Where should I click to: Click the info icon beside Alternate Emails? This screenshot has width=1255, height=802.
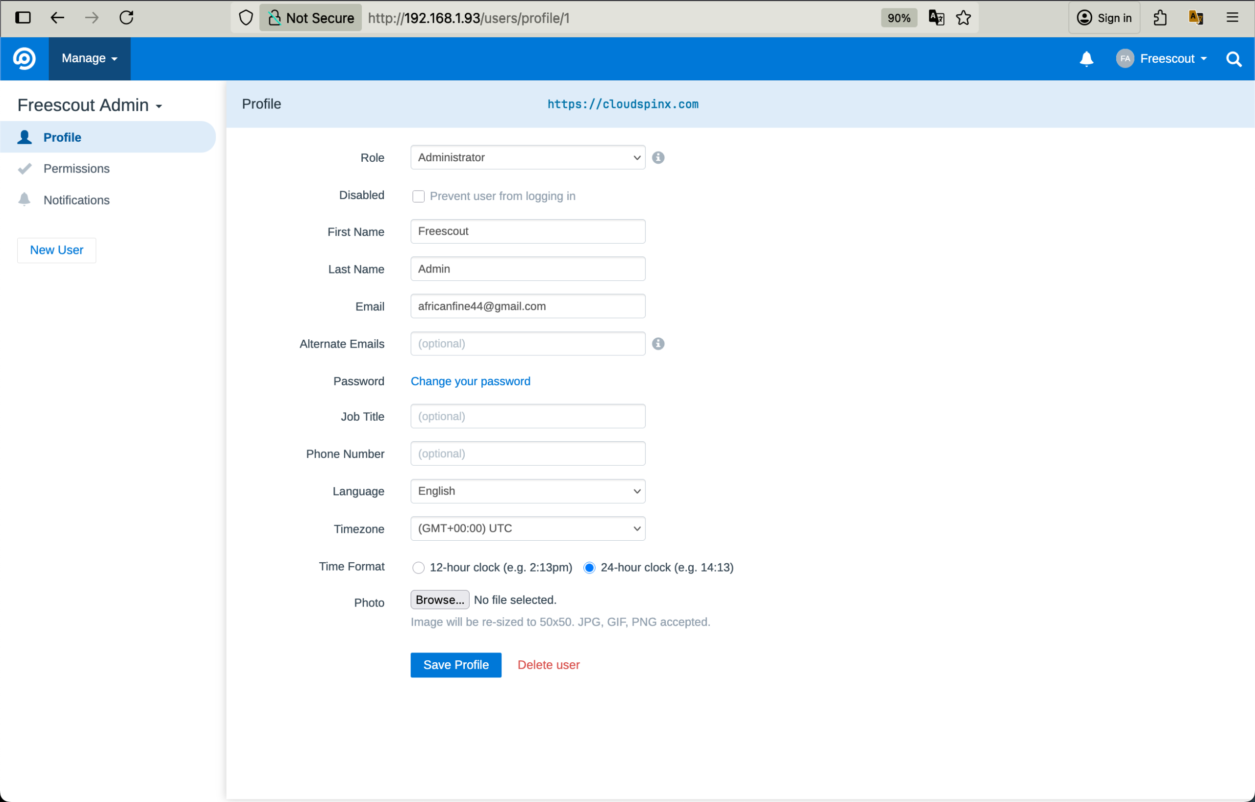click(x=658, y=344)
